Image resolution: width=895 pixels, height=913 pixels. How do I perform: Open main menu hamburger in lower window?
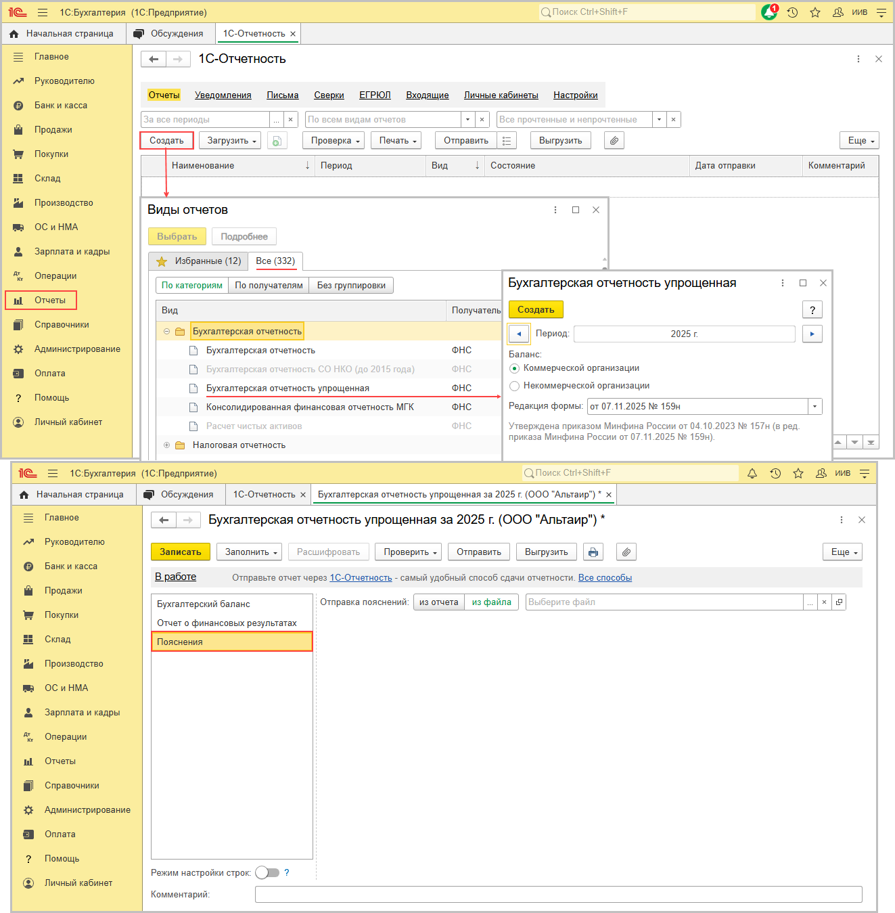pos(53,473)
